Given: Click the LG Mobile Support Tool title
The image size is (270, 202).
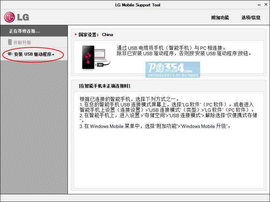Looking at the screenshot, I should click(x=138, y=5).
